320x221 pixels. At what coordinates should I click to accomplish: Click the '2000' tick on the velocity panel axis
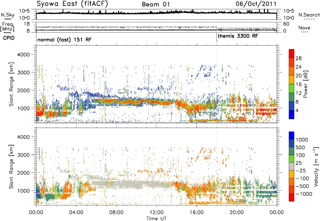[23, 173]
